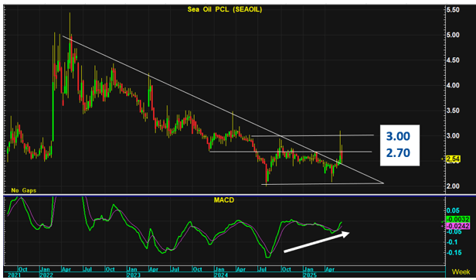Image resolution: width=476 pixels, height=280 pixels.
Task: Click the 5.00 price axis label
Action: click(453, 36)
